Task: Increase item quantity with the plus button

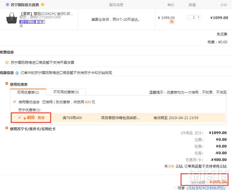Action: tap(199, 17)
